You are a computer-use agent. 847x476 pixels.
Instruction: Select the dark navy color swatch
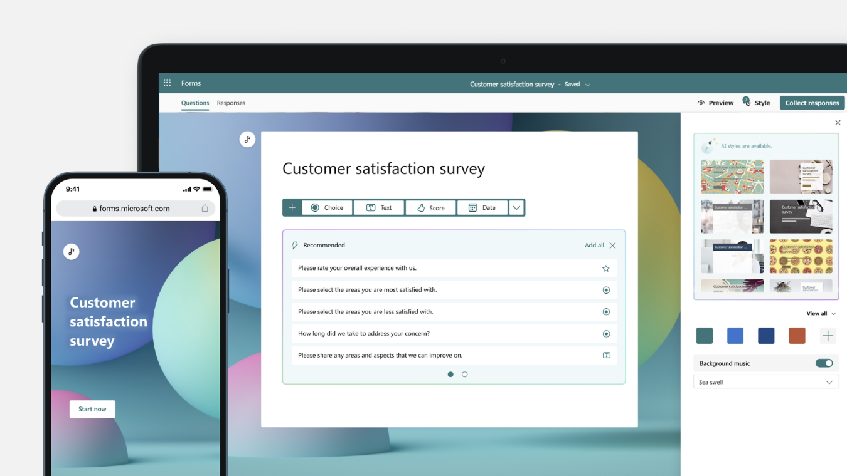766,336
